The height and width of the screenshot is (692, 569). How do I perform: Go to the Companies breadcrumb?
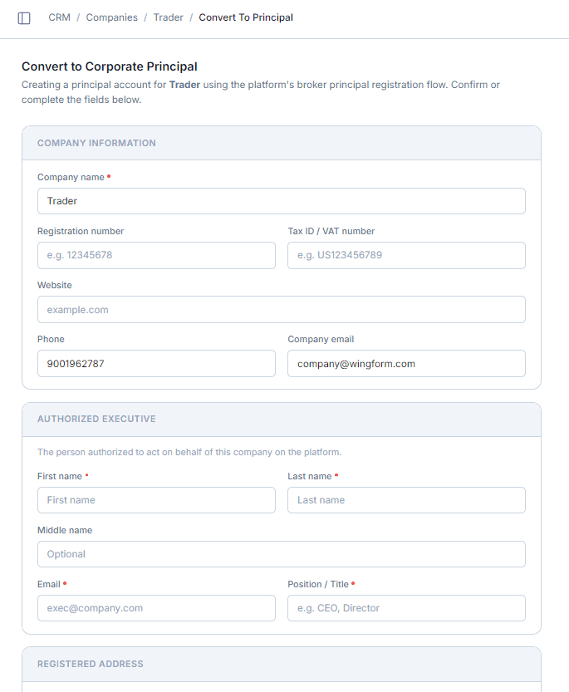[x=111, y=17]
